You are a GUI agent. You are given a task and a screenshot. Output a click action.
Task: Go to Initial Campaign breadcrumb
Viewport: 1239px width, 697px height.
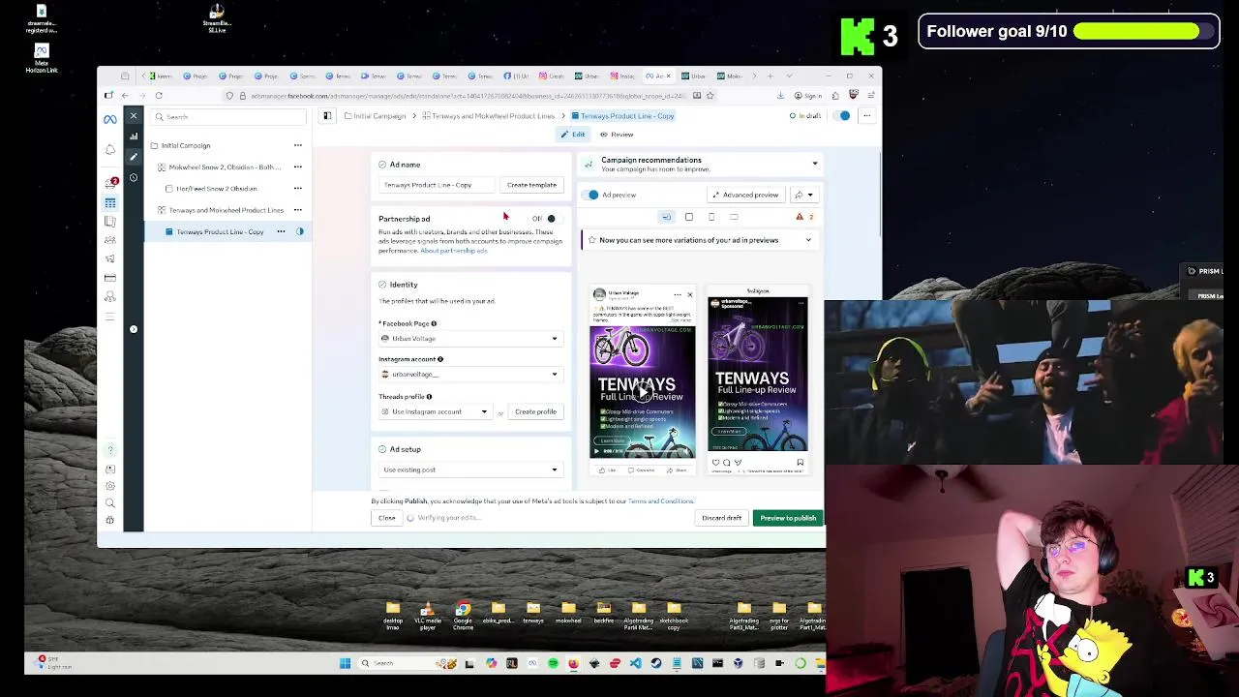click(x=375, y=116)
